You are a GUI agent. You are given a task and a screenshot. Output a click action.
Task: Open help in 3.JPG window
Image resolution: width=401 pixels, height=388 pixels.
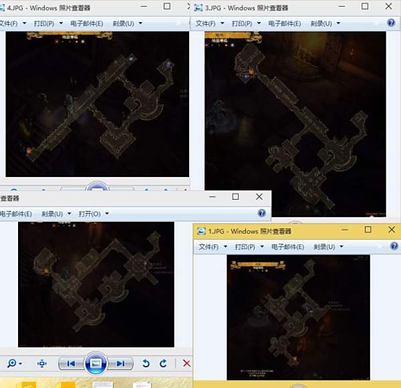point(391,23)
